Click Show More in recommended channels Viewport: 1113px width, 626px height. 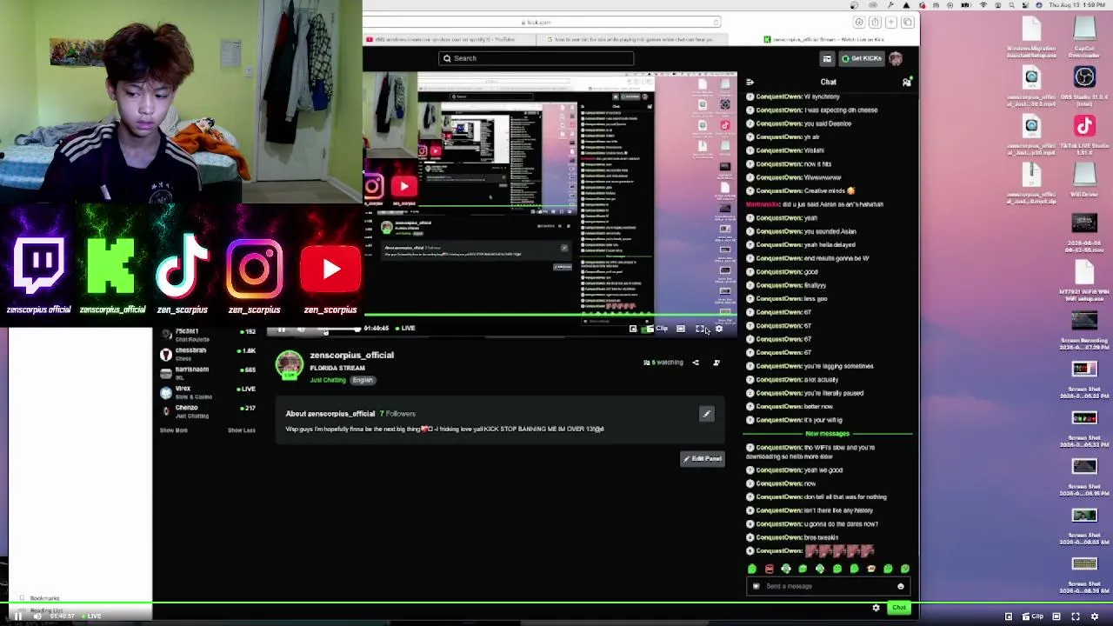click(174, 430)
